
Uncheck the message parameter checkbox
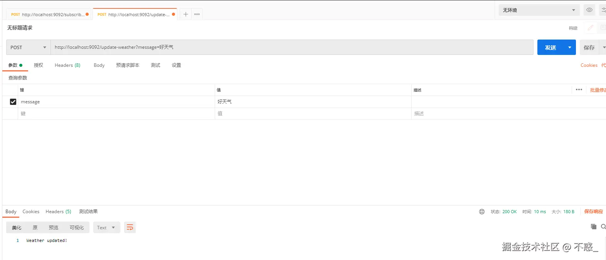pyautogui.click(x=13, y=102)
